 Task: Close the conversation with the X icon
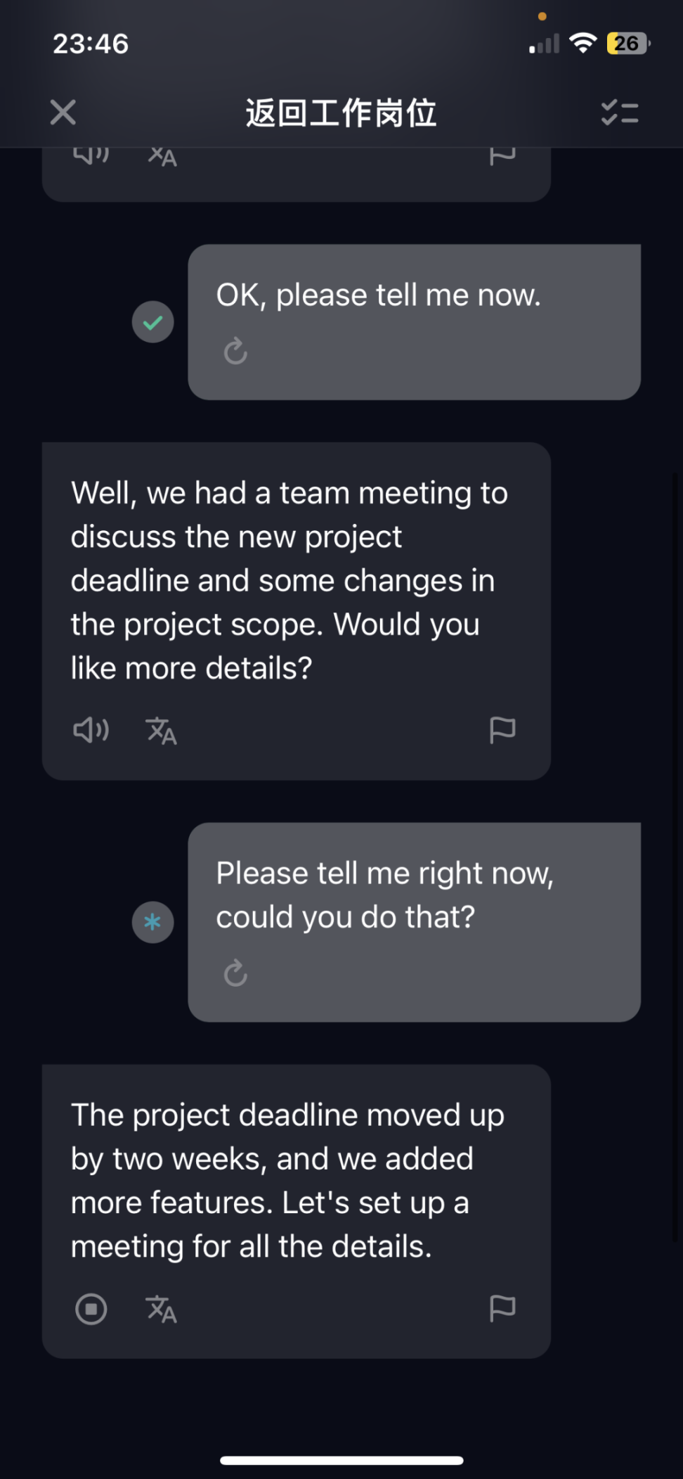coord(63,113)
